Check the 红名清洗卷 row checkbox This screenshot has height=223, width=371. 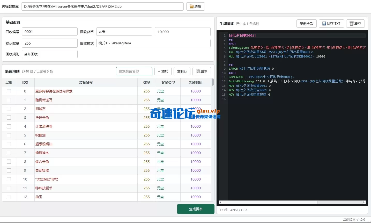(x=9, y=126)
